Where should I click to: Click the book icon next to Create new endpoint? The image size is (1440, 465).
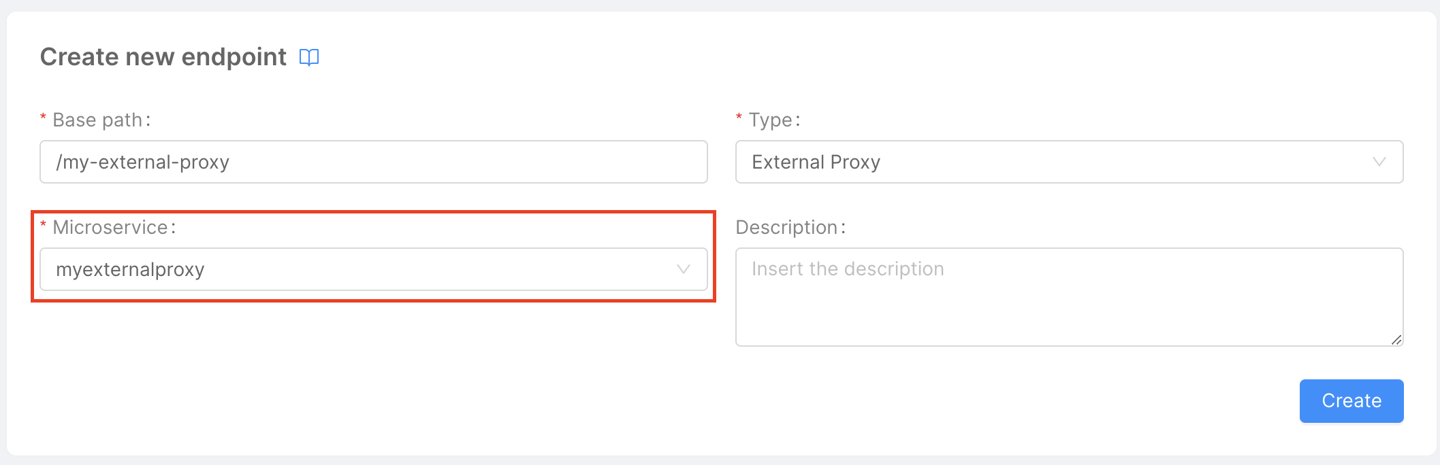[x=308, y=57]
